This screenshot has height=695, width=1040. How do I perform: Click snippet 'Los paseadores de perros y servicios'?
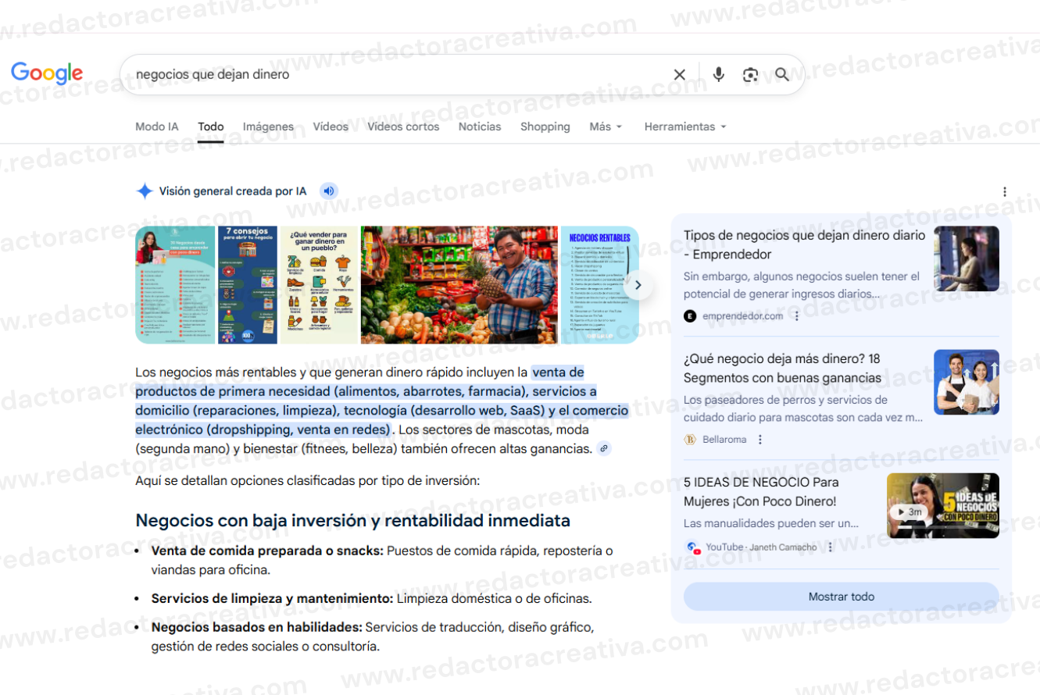pos(803,408)
